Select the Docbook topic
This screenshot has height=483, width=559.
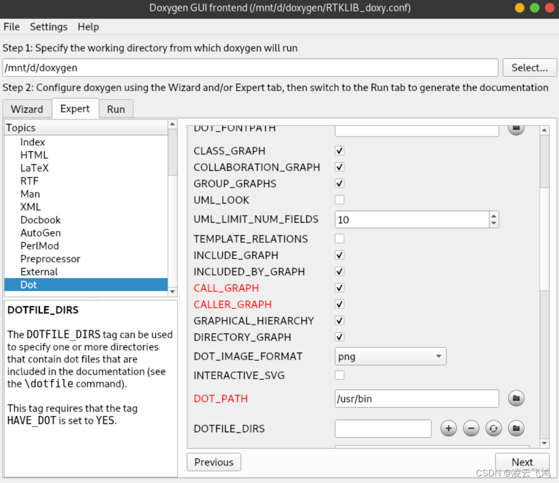click(x=86, y=220)
